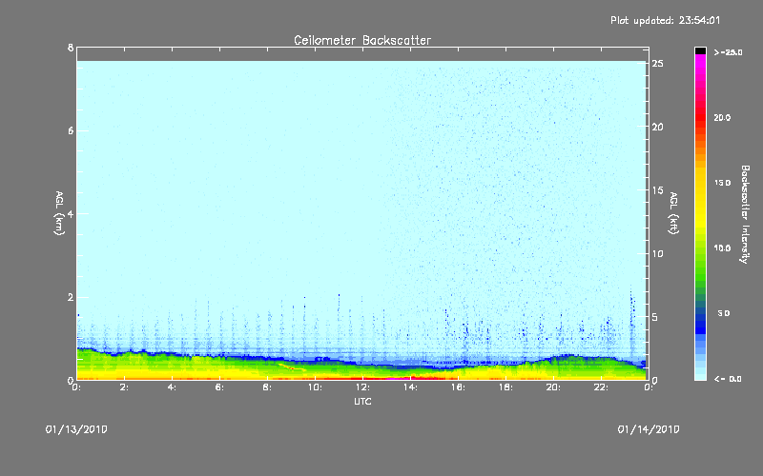Click the 20 kft tick label on the right axis
Image resolution: width=763 pixels, height=476 pixels.
point(657,127)
